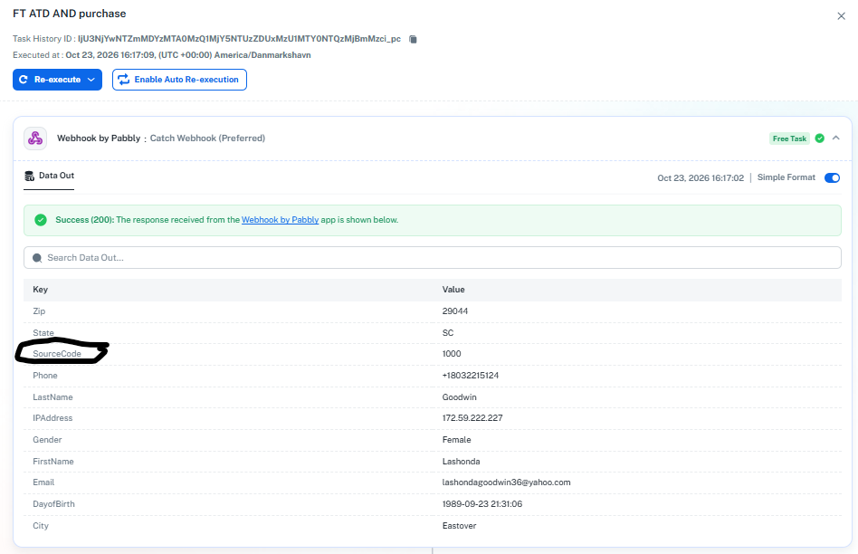Select the State value SC
Screen dimensions: 858x554
pos(448,333)
